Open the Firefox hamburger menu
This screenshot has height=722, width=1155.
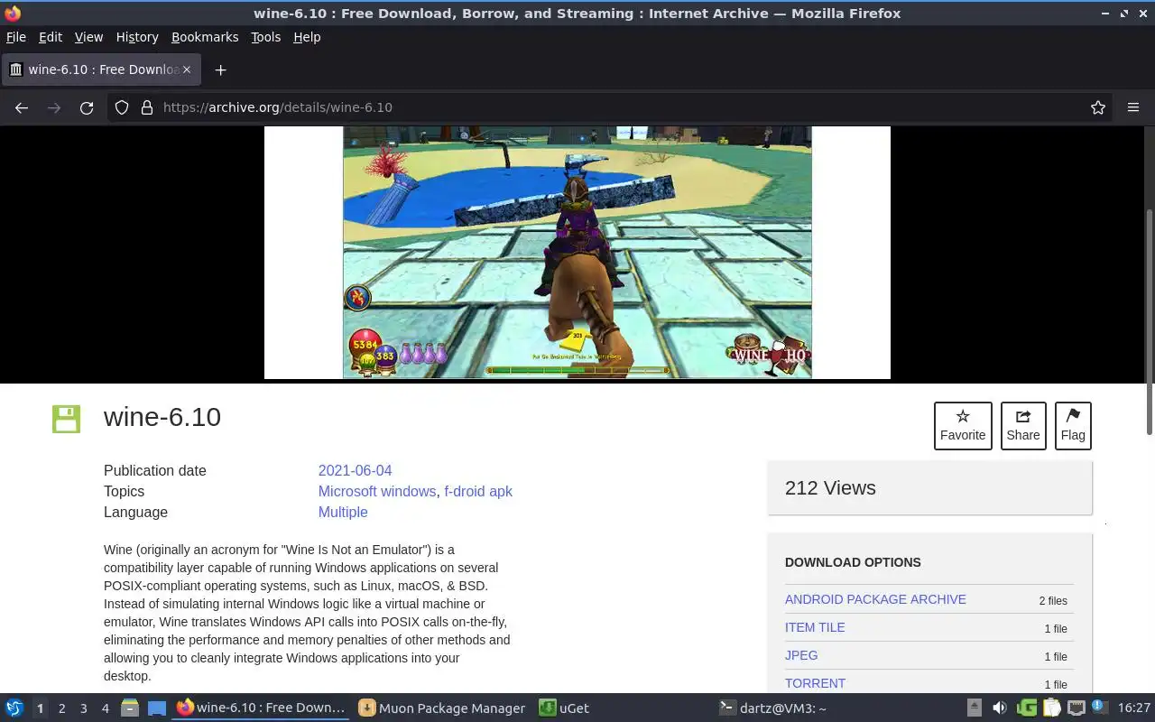click(1133, 107)
